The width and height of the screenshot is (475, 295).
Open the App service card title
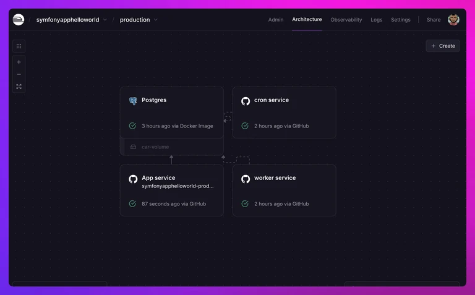coord(158,177)
